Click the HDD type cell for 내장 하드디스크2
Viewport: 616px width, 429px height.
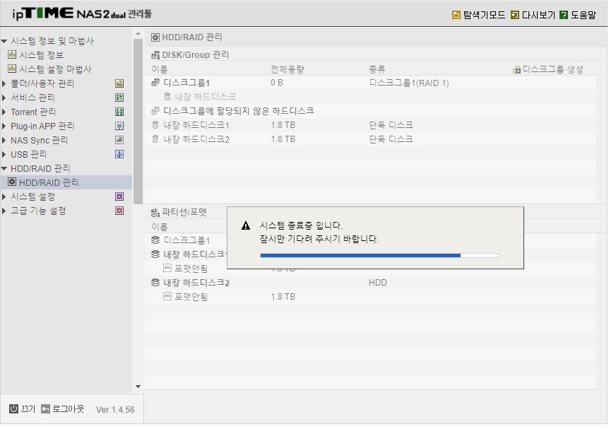click(378, 283)
